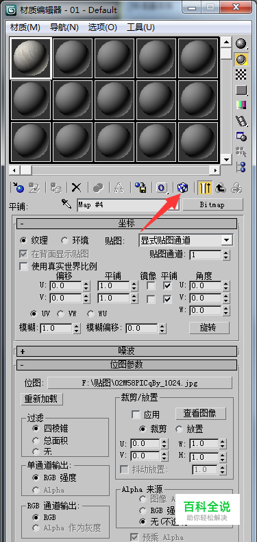This screenshot has height=542, width=257.
Task: Select the 总面积 filter radio button
Action: (x=36, y=440)
